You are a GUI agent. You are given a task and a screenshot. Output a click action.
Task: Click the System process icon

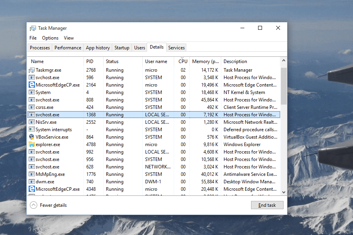point(32,92)
